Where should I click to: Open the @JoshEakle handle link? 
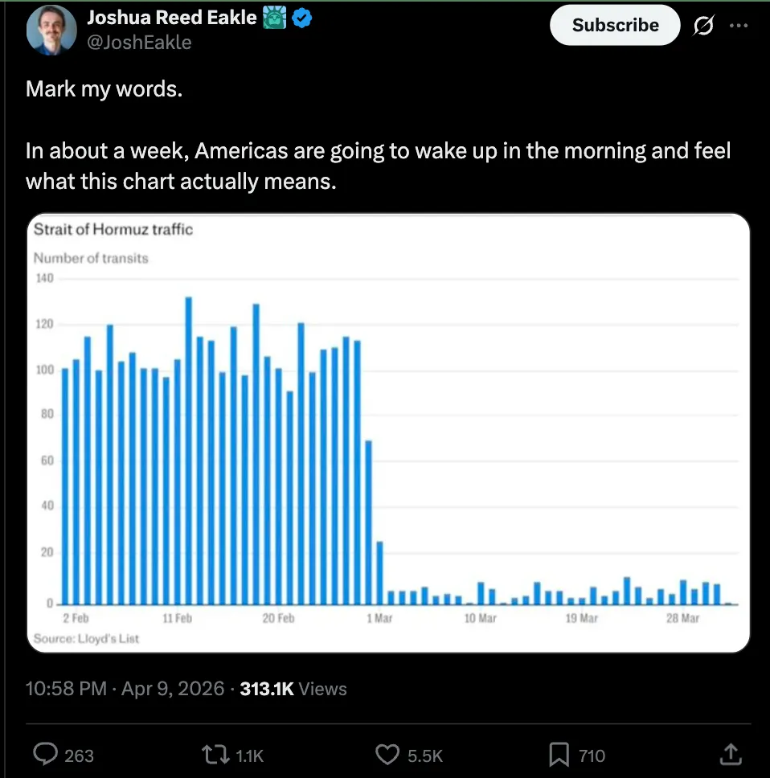pos(139,42)
